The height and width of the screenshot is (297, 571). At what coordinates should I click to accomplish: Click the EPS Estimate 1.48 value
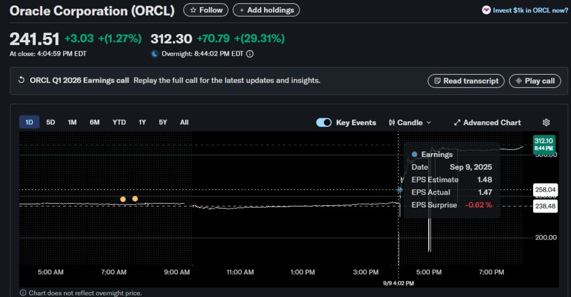[484, 180]
